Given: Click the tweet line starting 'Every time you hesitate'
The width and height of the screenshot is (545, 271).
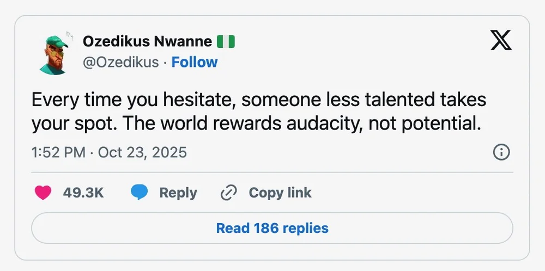Looking at the screenshot, I should click(136, 101).
